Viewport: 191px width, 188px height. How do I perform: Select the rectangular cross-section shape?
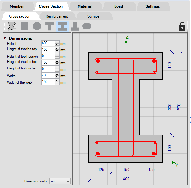pyautogui.click(x=24, y=26)
